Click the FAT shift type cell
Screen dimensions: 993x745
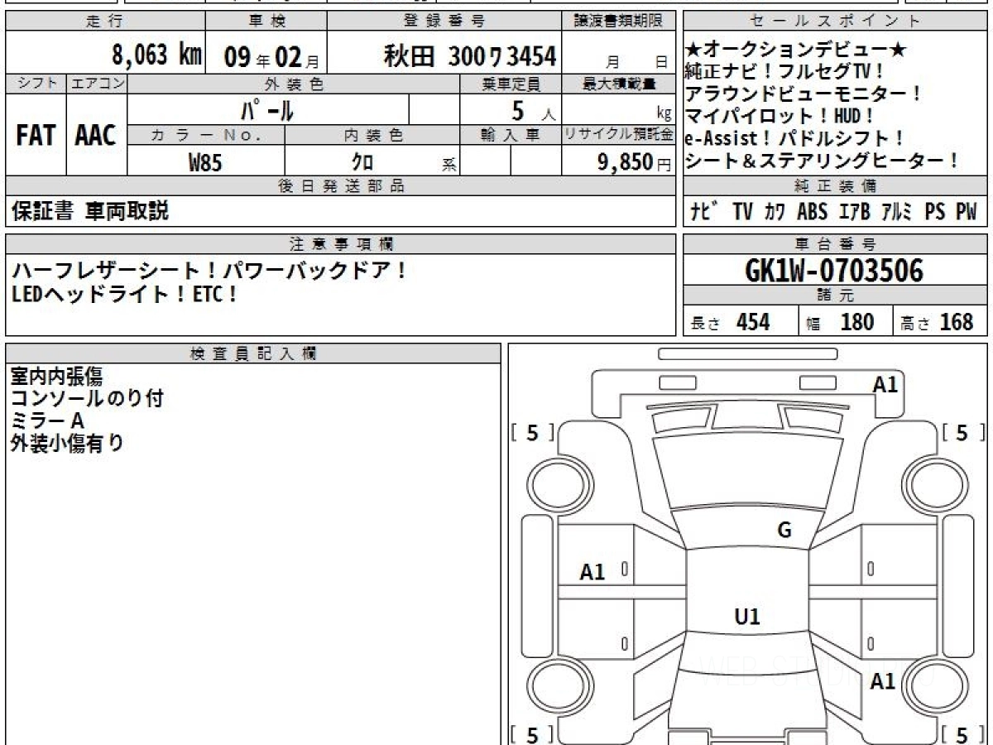[36, 136]
